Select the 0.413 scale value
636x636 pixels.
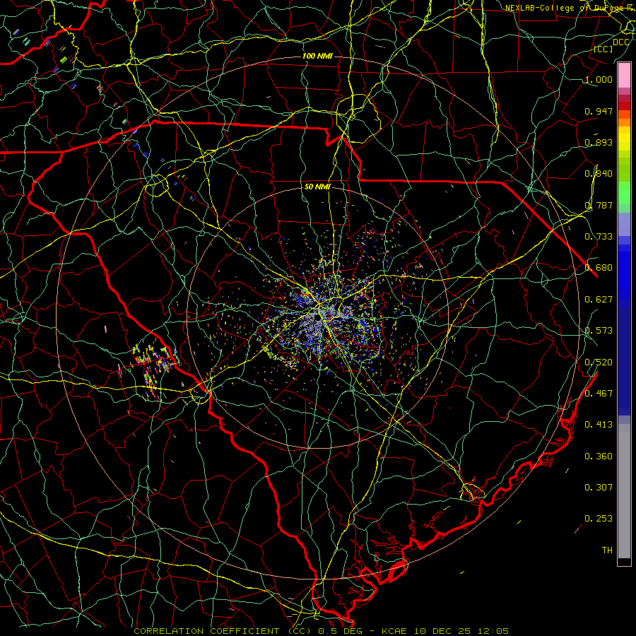[x=599, y=425]
